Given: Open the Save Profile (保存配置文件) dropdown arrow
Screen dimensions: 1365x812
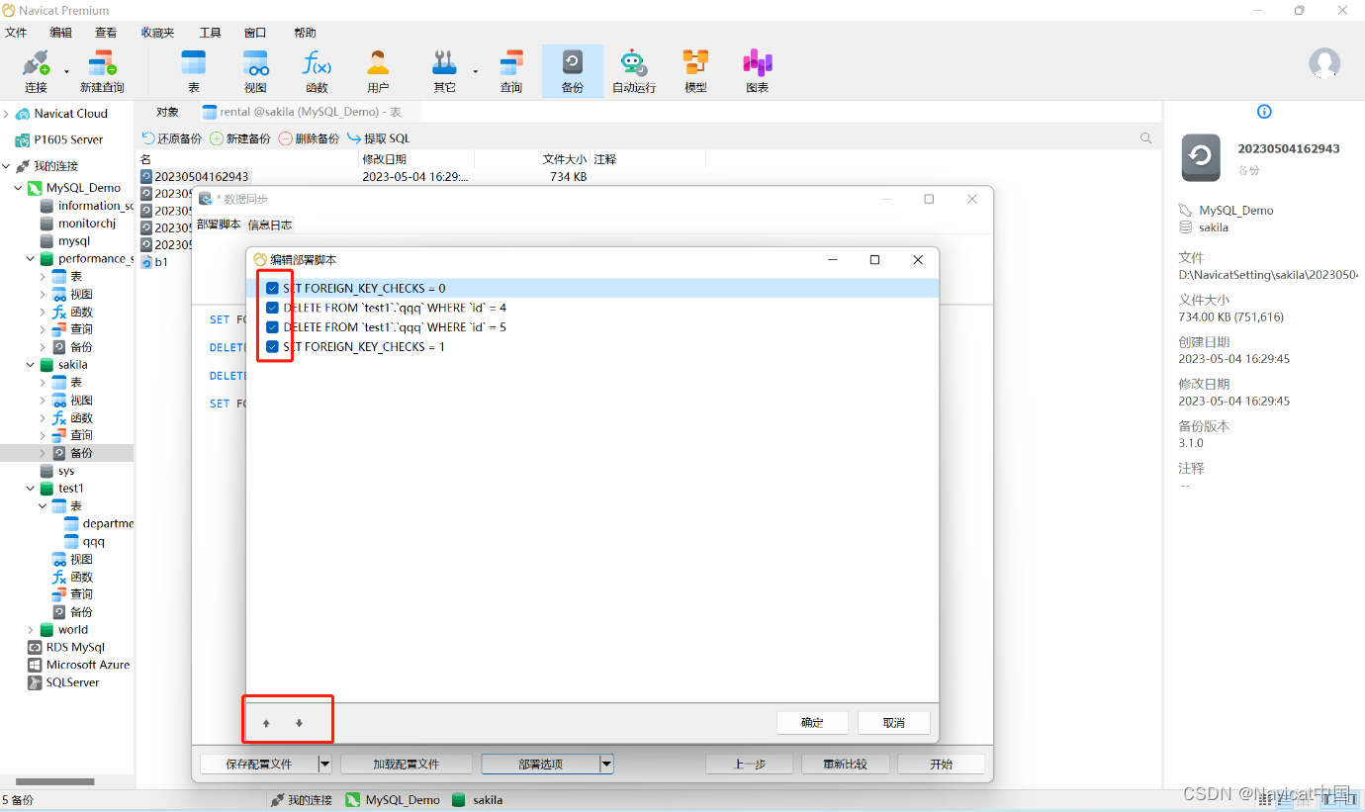Looking at the screenshot, I should [324, 764].
